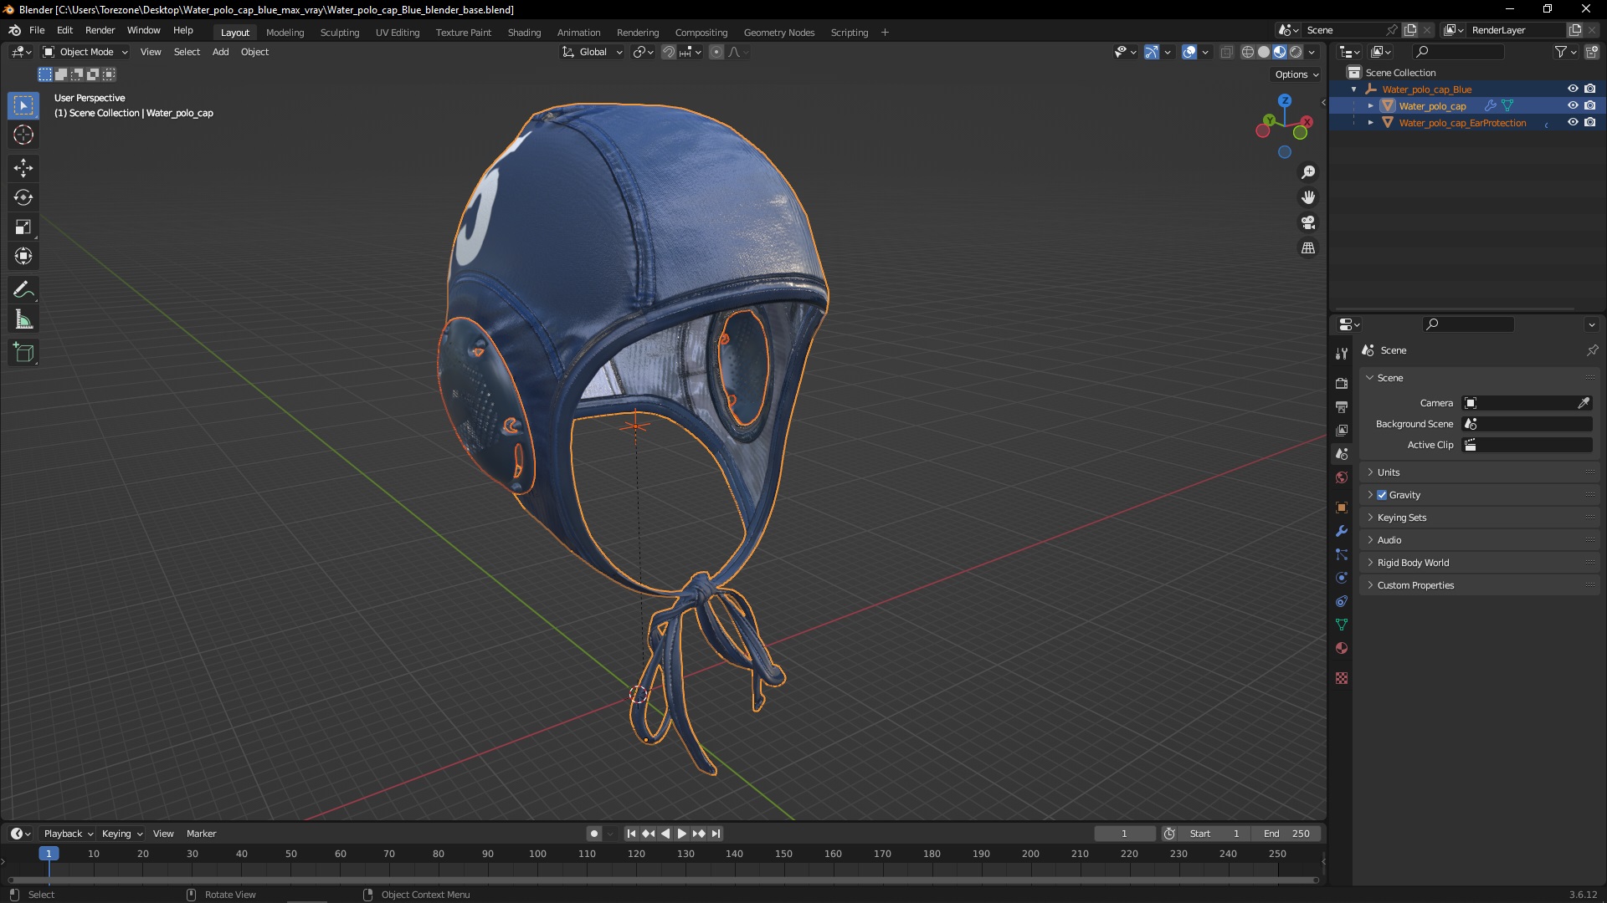Open the Tool properties tab
The width and height of the screenshot is (1607, 903).
(1342, 354)
